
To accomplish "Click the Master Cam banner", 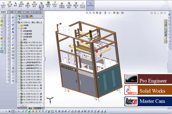I will click(148, 101).
